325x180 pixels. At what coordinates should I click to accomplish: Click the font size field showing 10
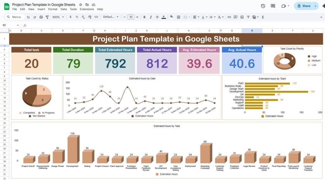131,17
